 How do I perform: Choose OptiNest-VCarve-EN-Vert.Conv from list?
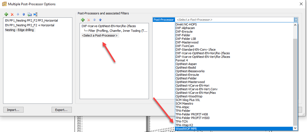[234, 89]
